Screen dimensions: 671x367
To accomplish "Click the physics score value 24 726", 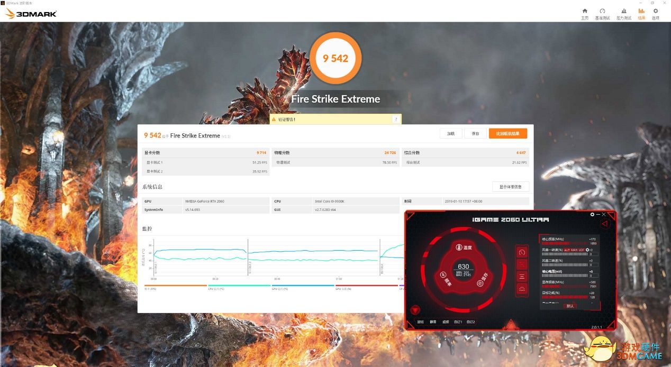I will tap(390, 153).
